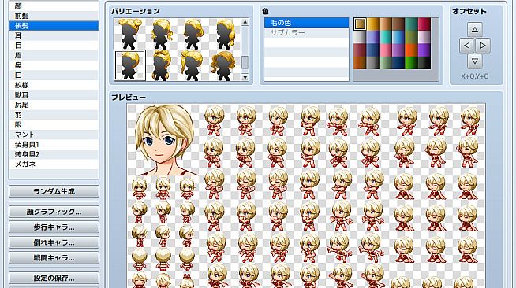This screenshot has height=288, width=516.
Task: Pick the bright yellow-gold color swatch
Action: pyautogui.click(x=373, y=24)
